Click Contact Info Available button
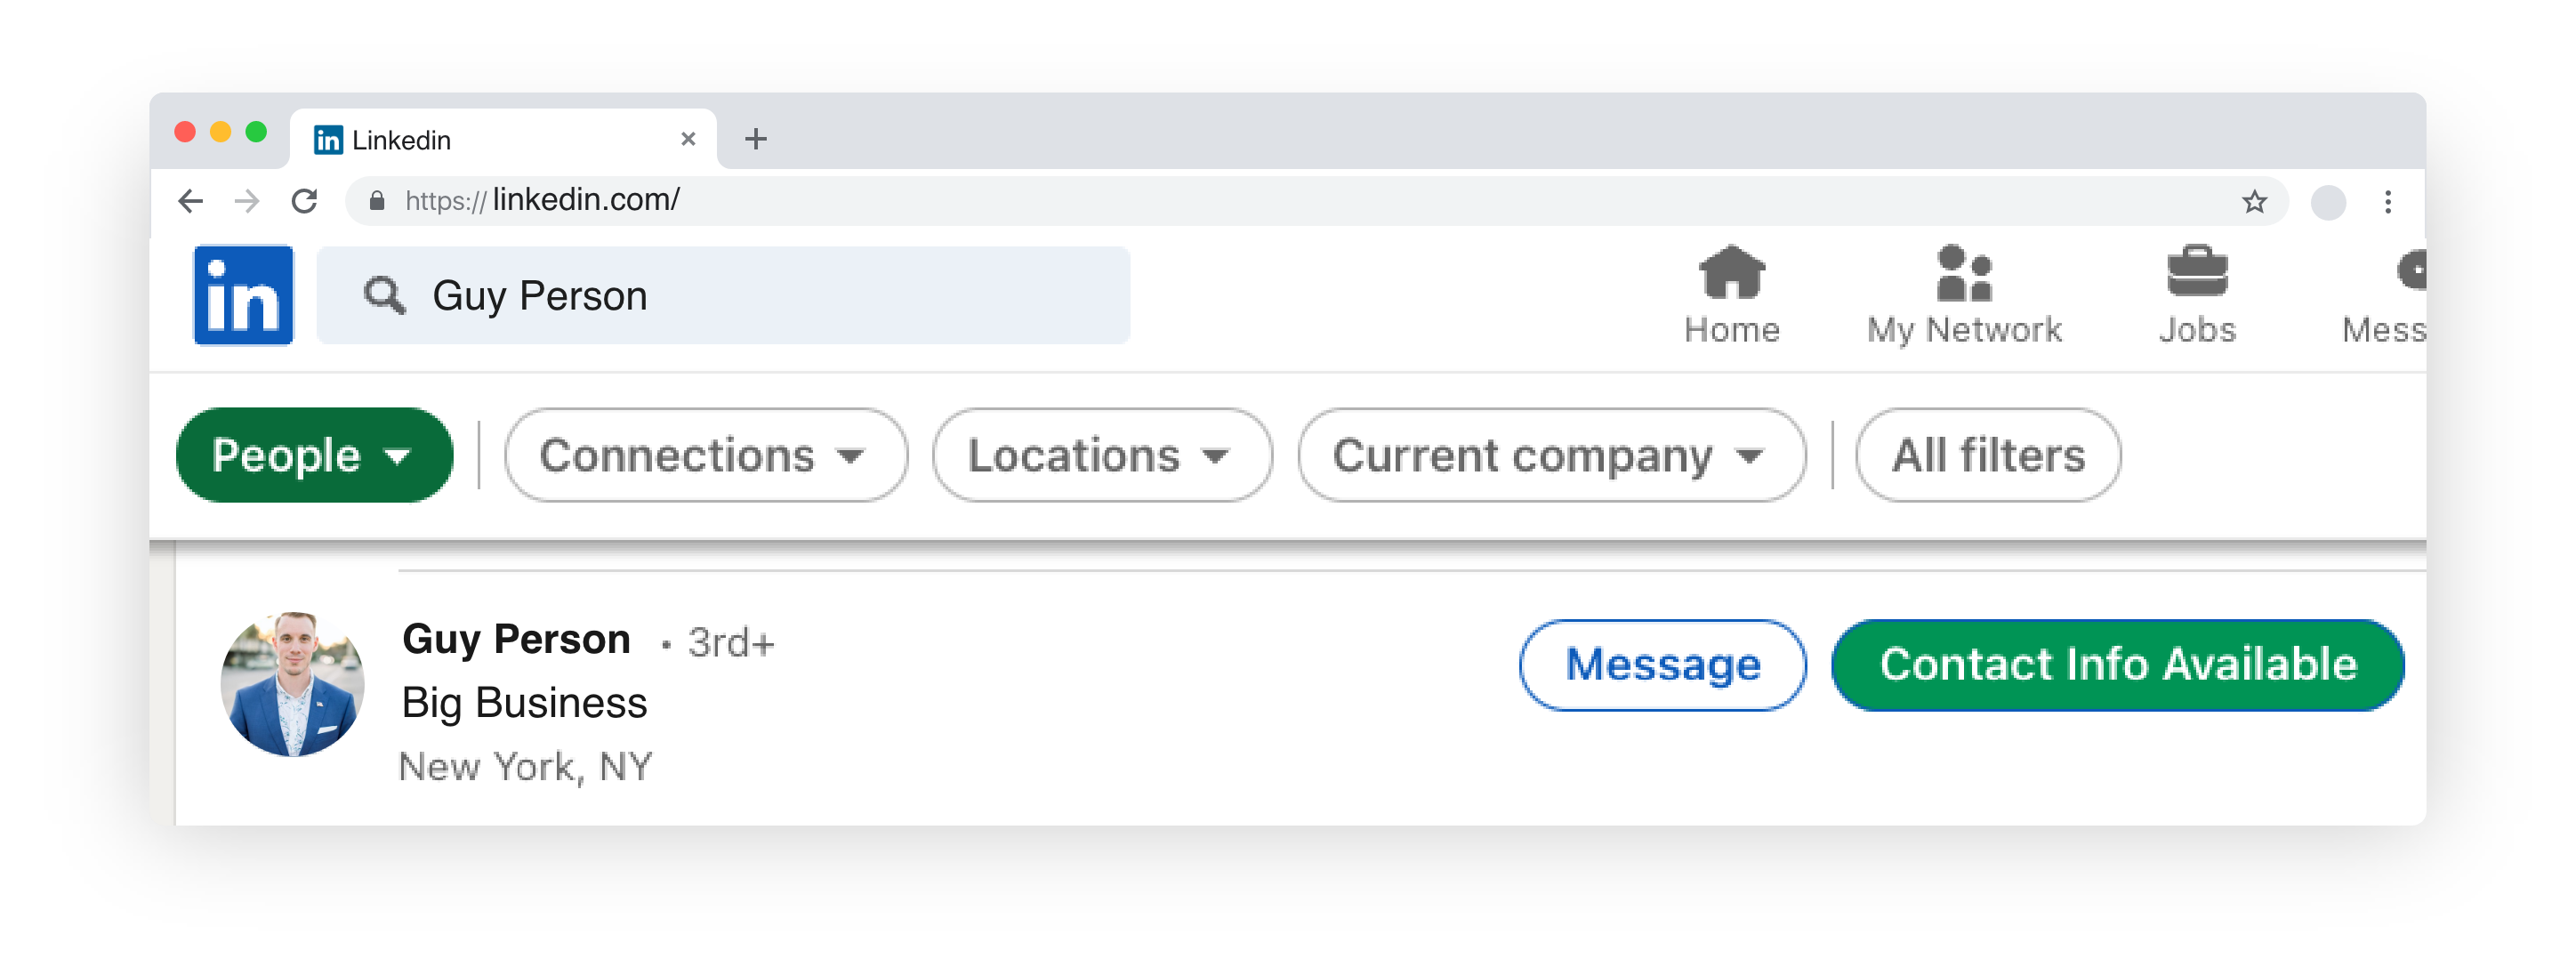Viewport: 2576px width, 975px height. (2118, 665)
